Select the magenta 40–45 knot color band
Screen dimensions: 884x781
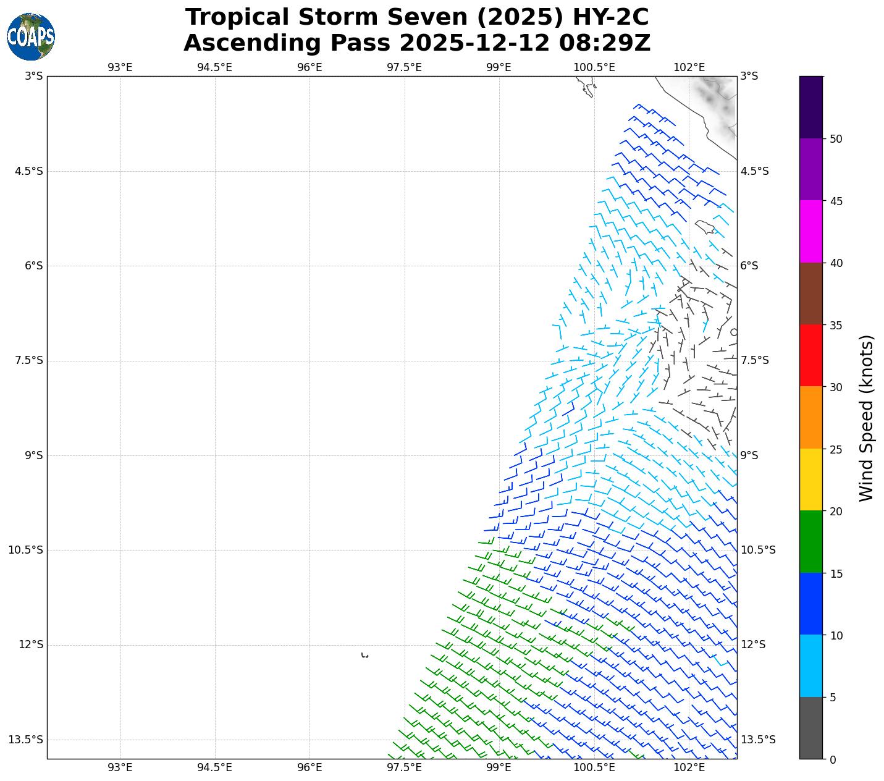click(x=810, y=232)
